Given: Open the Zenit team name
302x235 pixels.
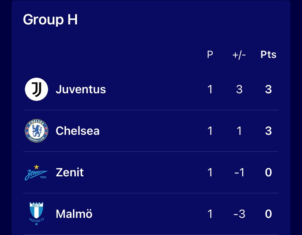Looking at the screenshot, I should coord(70,172).
